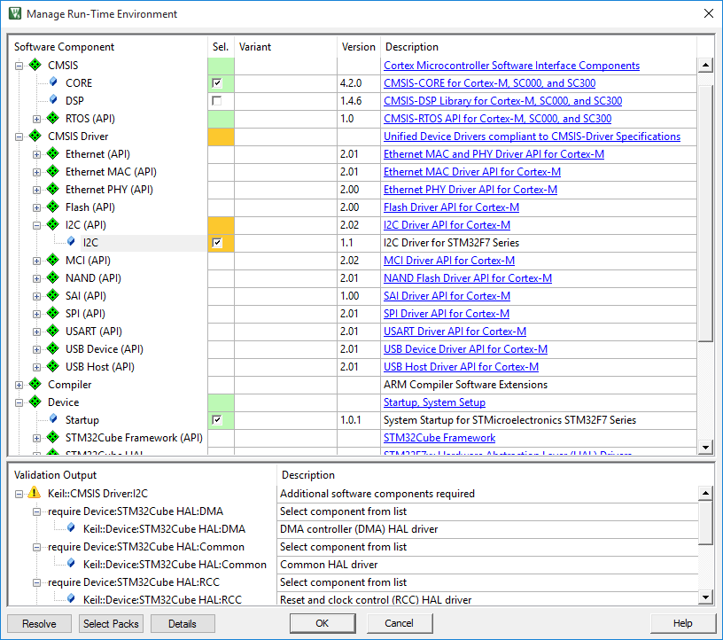Click the blue gem icon beside CORE
This screenshot has width=723, height=640.
(x=53, y=82)
